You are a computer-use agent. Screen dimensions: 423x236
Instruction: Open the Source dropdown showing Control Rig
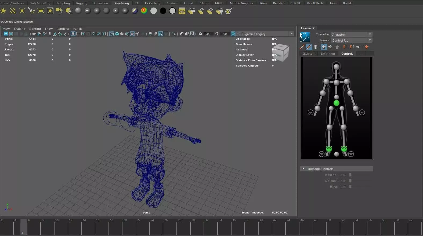pyautogui.click(x=351, y=40)
